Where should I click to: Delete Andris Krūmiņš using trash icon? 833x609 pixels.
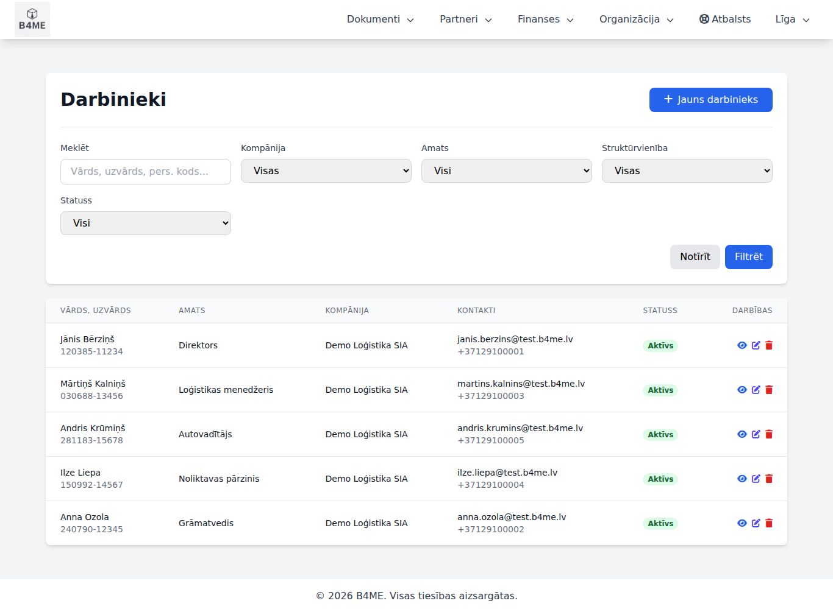point(769,434)
